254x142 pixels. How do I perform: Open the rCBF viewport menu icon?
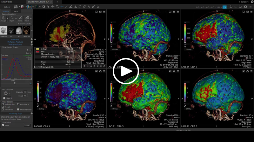coord(104,71)
